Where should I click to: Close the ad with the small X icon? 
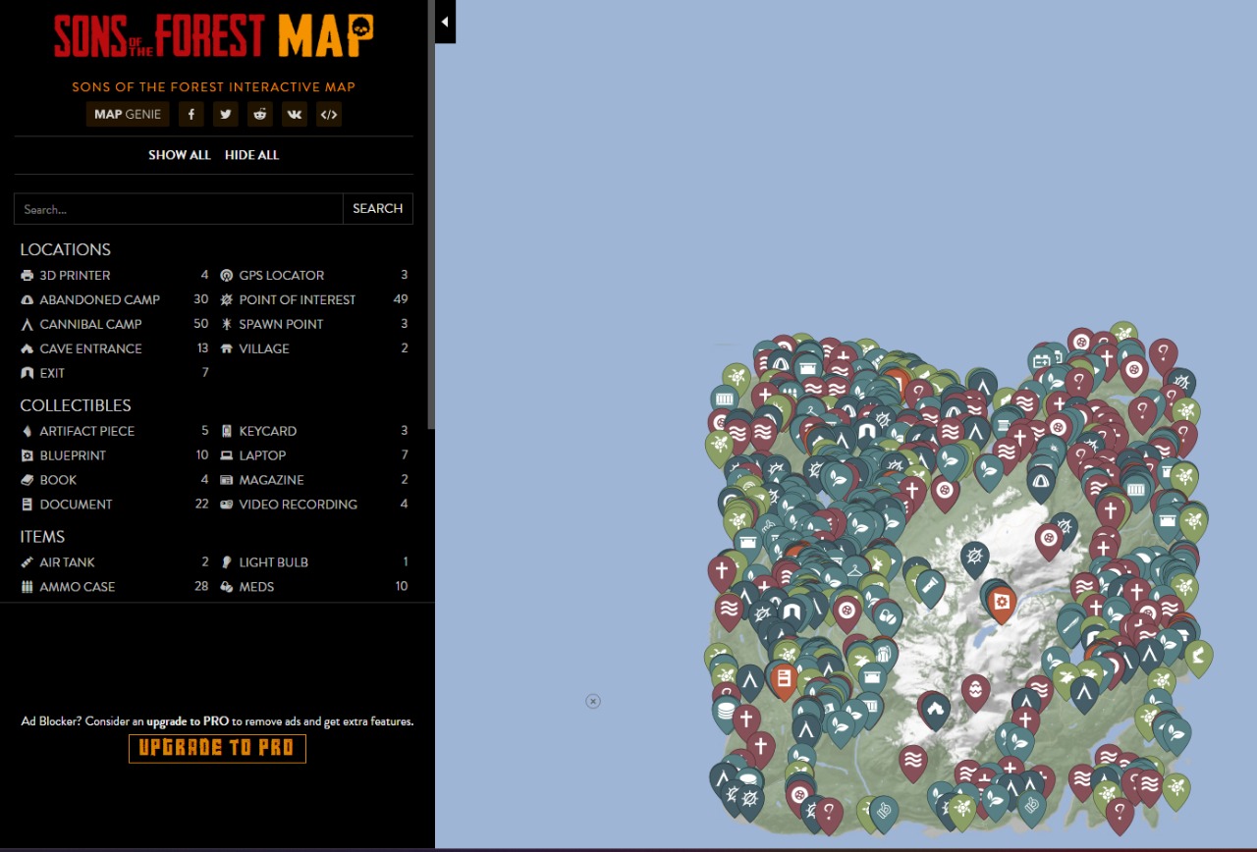[x=593, y=701]
